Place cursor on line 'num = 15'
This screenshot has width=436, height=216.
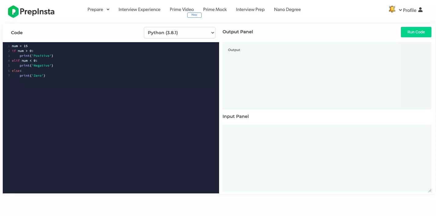[20, 46]
